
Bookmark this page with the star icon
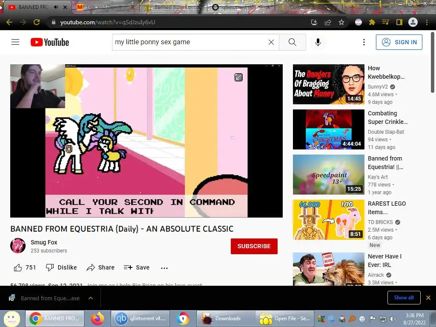341,22
